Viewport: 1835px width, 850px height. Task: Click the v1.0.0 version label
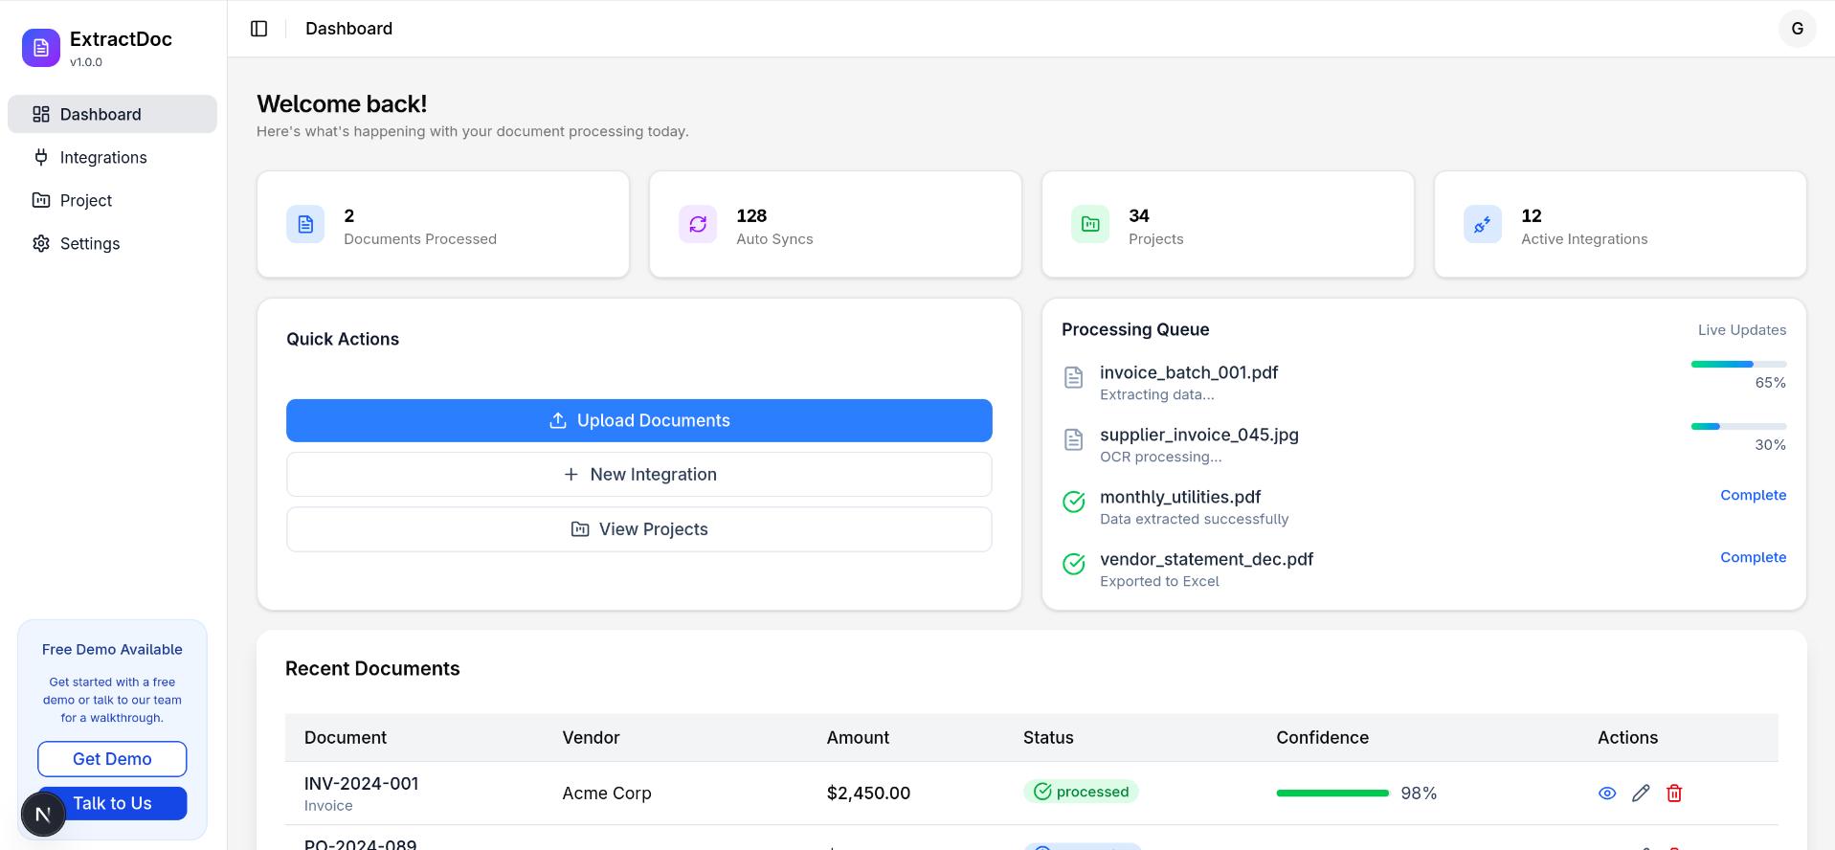pos(86,62)
